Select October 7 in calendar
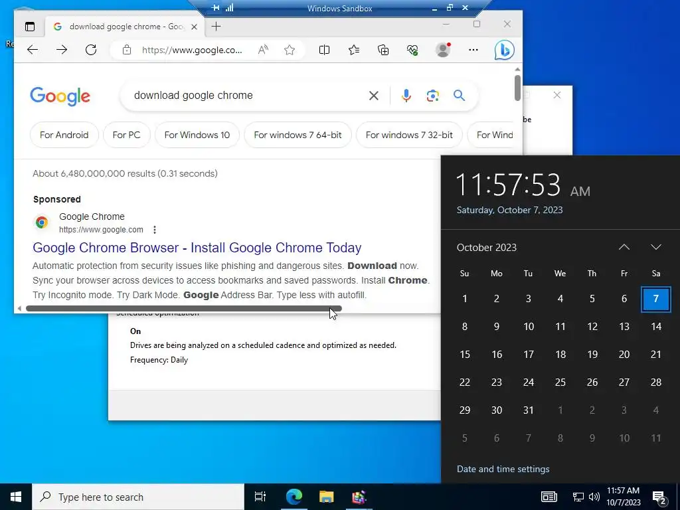The width and height of the screenshot is (680, 510). pos(655,299)
